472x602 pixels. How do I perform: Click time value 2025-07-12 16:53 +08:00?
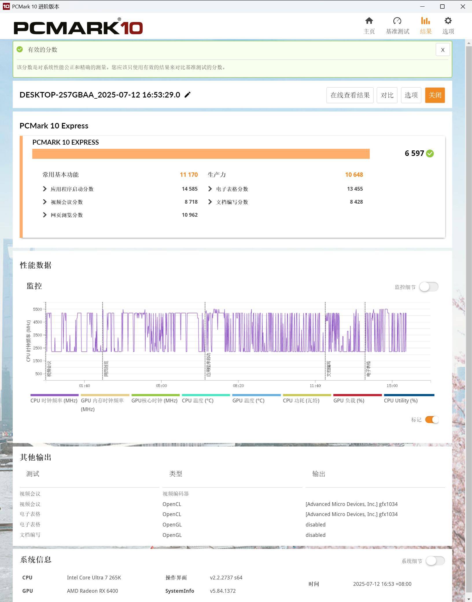click(382, 584)
